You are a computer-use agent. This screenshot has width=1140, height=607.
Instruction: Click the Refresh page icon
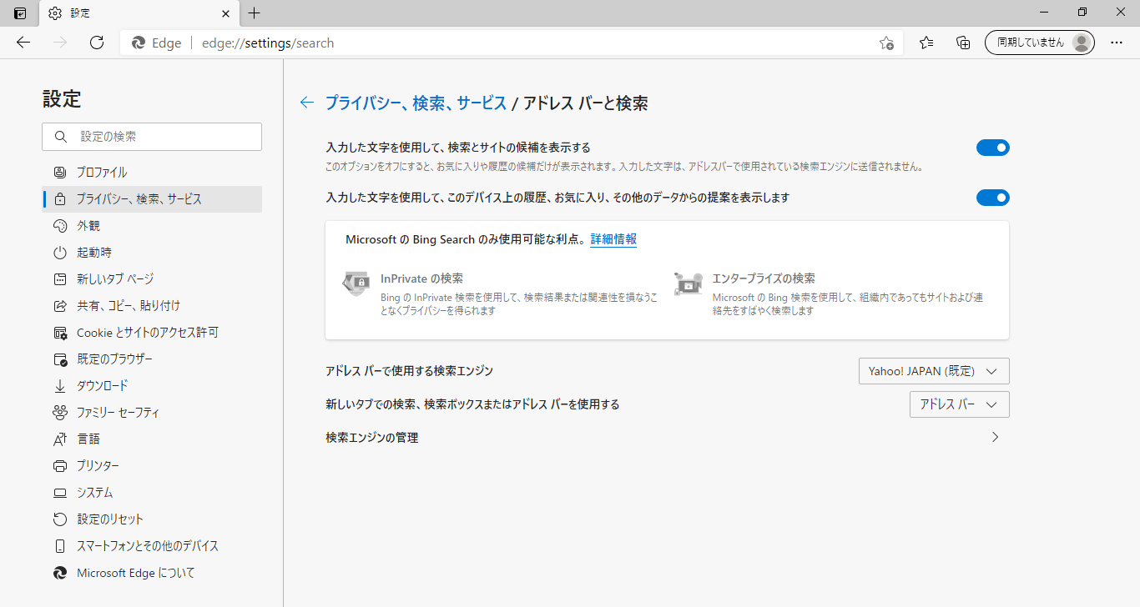click(x=97, y=43)
